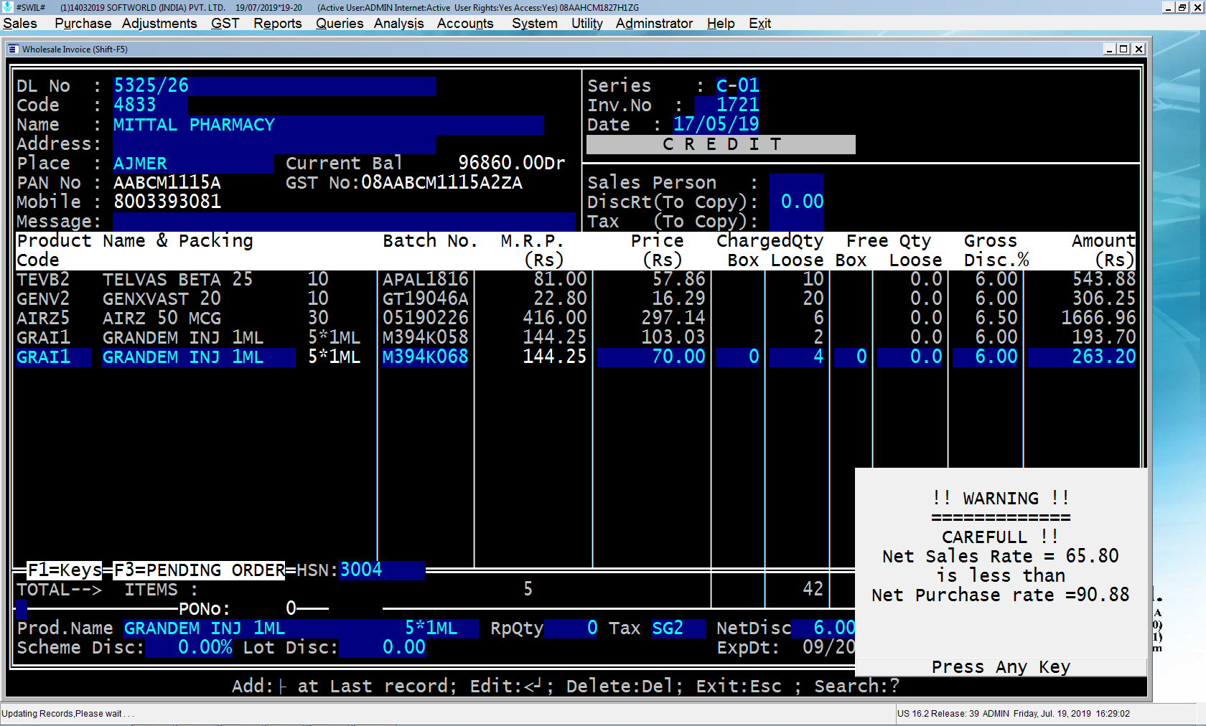Click the Tax field SG2
The image size is (1206, 726).
[678, 628]
